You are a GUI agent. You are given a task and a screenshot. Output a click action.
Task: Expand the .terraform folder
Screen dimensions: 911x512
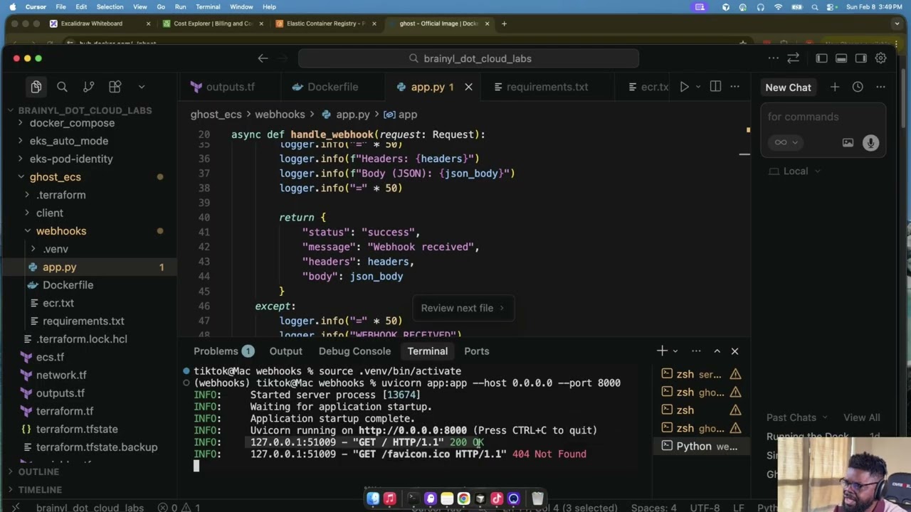click(x=61, y=195)
